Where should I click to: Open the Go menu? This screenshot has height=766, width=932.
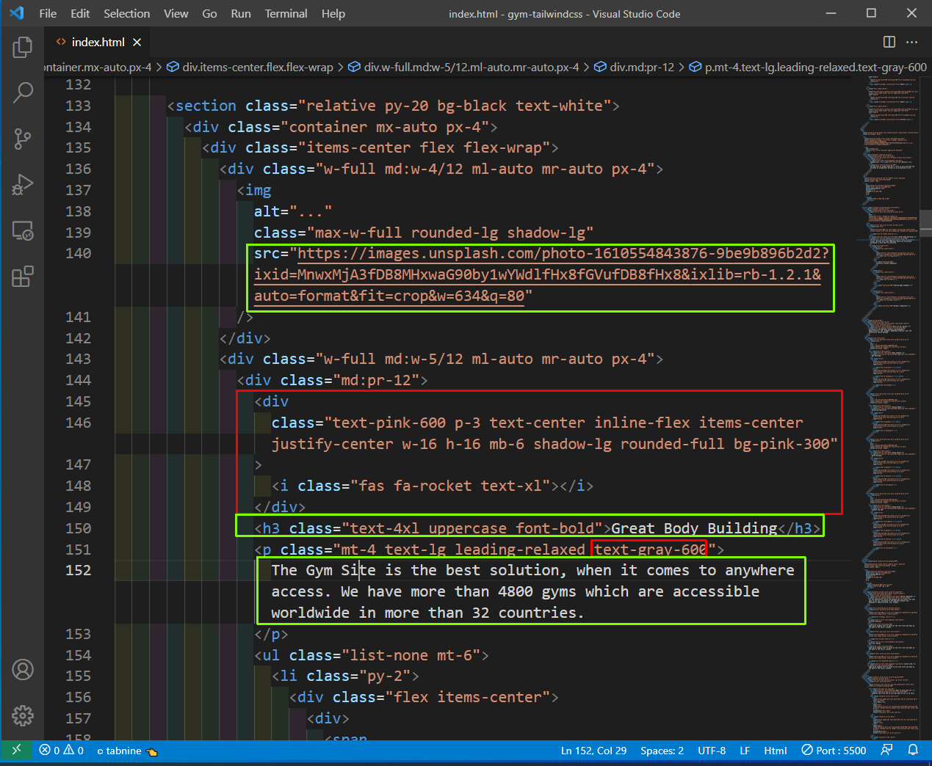[x=209, y=13]
